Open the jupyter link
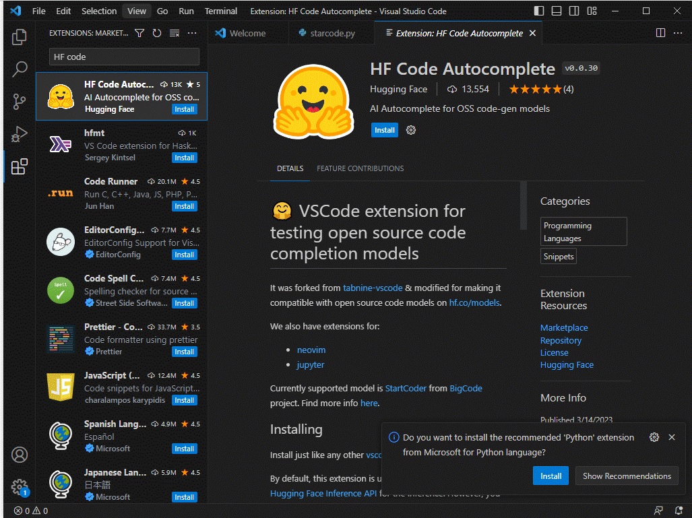 tap(311, 365)
